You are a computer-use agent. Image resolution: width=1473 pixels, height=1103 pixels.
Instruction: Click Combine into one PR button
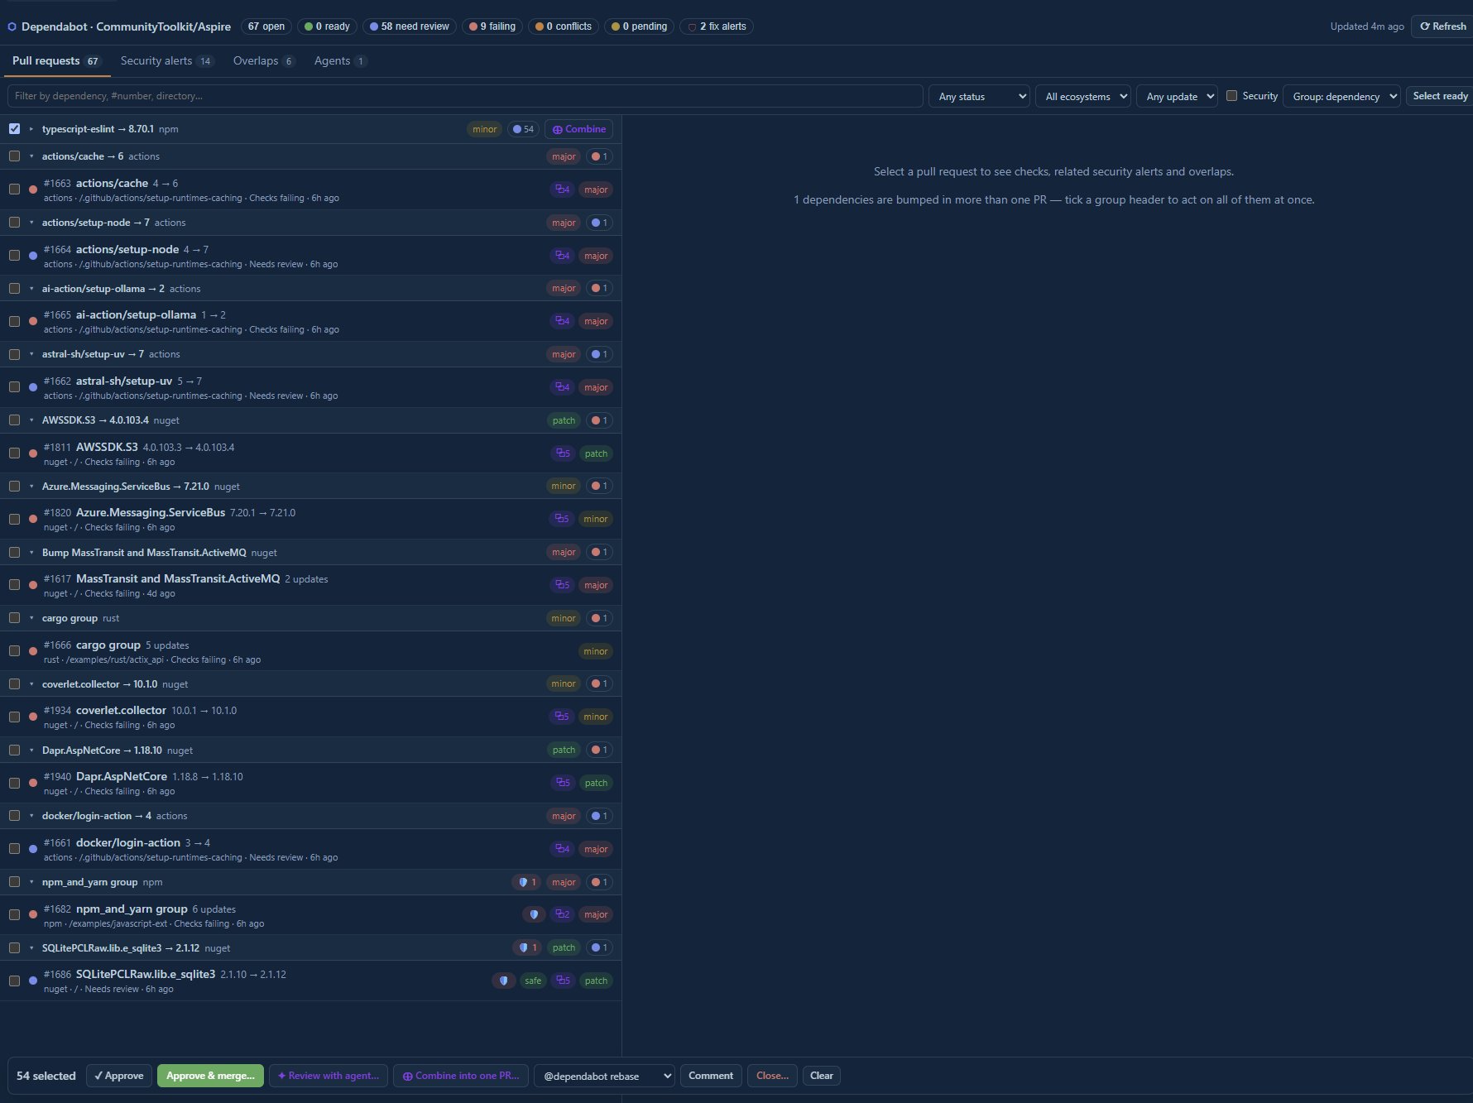(461, 1076)
